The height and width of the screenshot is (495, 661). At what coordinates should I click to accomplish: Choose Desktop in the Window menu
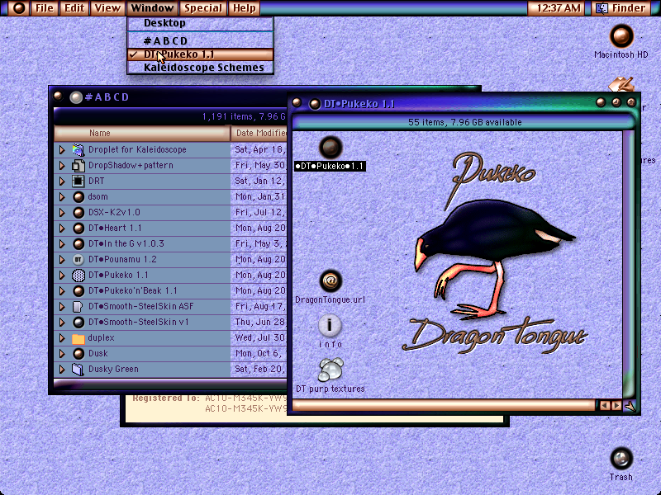tap(200, 23)
